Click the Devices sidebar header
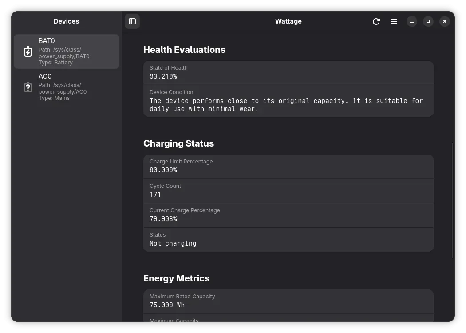The width and height of the screenshot is (466, 333). click(x=66, y=21)
